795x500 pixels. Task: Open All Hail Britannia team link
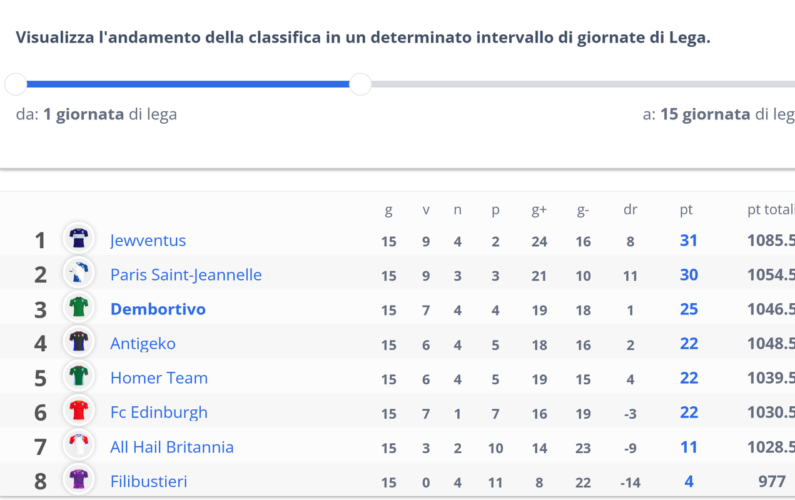point(172,447)
